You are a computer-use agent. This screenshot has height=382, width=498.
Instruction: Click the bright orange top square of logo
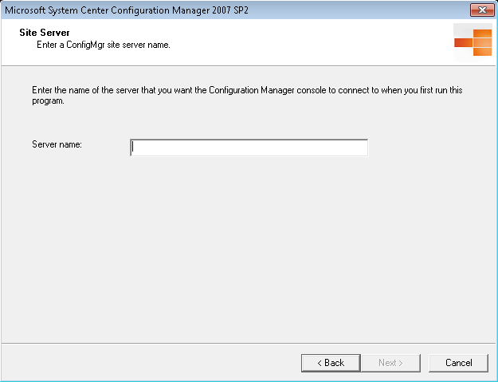coord(482,33)
